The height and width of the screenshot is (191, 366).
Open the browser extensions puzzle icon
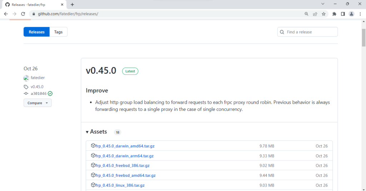coord(334,14)
